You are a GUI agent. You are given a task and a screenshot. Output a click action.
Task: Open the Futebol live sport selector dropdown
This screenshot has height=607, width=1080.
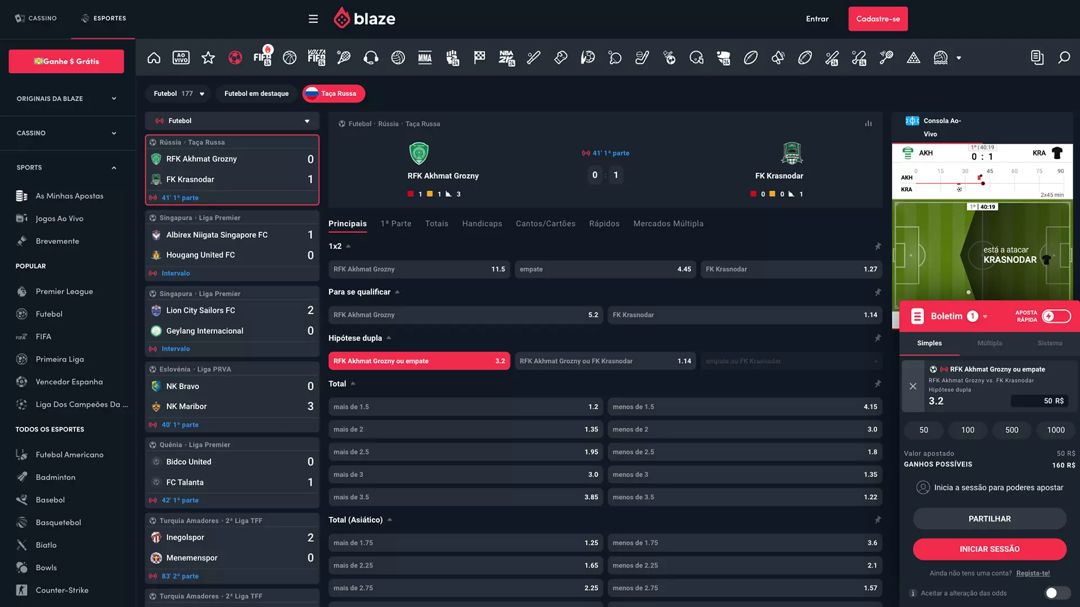[x=232, y=121]
